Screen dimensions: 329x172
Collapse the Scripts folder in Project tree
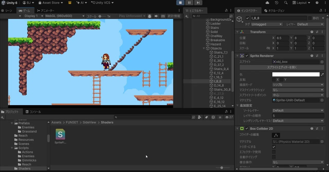pos(12,148)
